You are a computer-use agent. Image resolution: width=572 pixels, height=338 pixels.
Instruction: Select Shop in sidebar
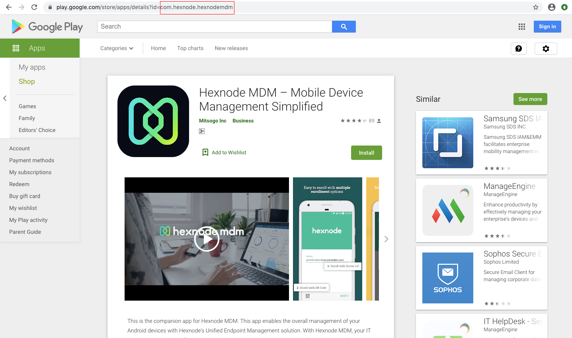27,82
